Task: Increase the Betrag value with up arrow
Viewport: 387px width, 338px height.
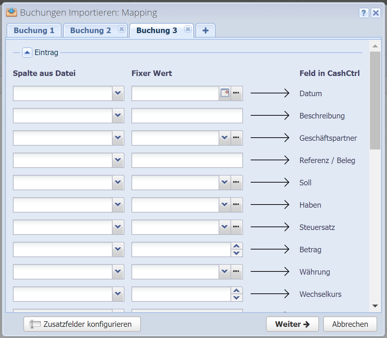Action: [x=237, y=246]
